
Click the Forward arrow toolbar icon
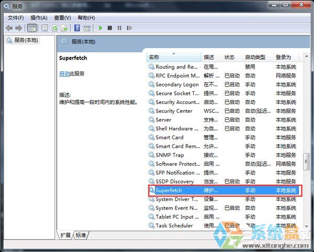tap(19, 28)
